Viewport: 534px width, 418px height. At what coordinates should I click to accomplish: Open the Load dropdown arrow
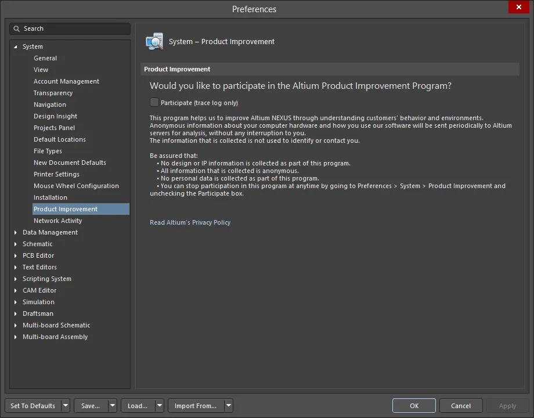[160, 406]
